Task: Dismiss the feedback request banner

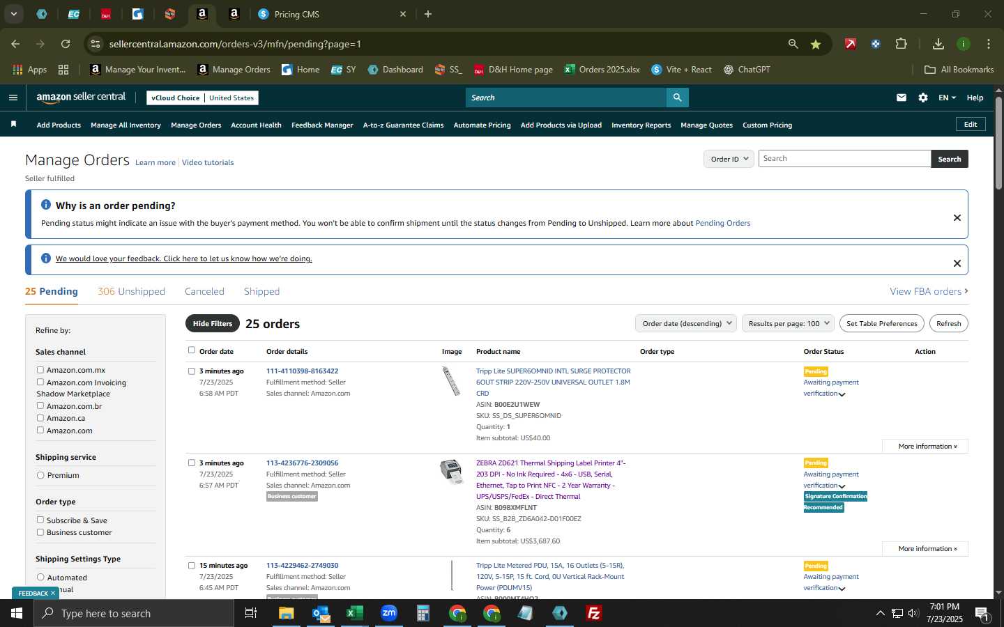Action: (957, 263)
